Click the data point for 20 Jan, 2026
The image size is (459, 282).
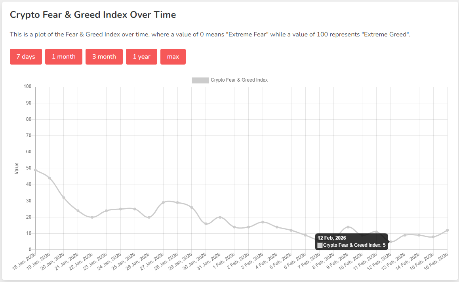tap(64, 198)
